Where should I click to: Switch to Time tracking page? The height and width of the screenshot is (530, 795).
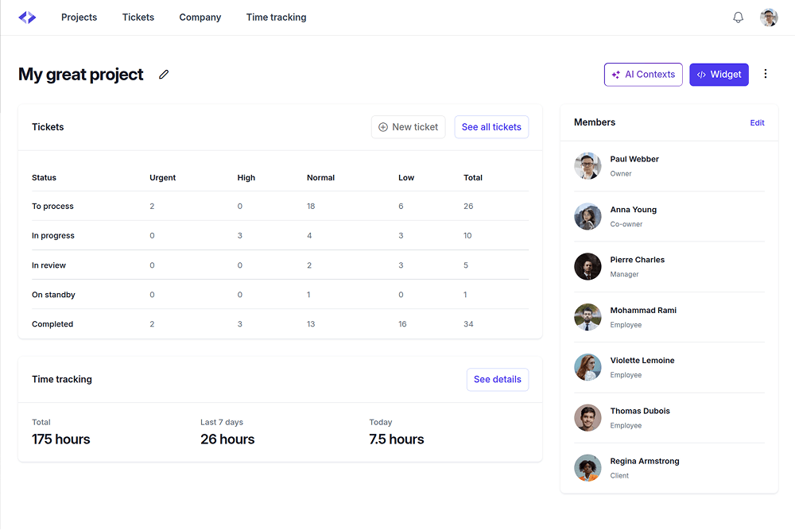276,17
